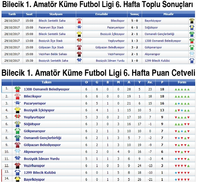Select the P points column header
Screen dimensions: 197x186
162,82
